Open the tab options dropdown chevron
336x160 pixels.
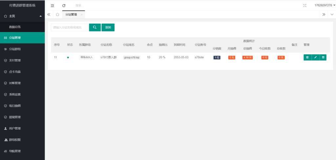tap(332, 14)
